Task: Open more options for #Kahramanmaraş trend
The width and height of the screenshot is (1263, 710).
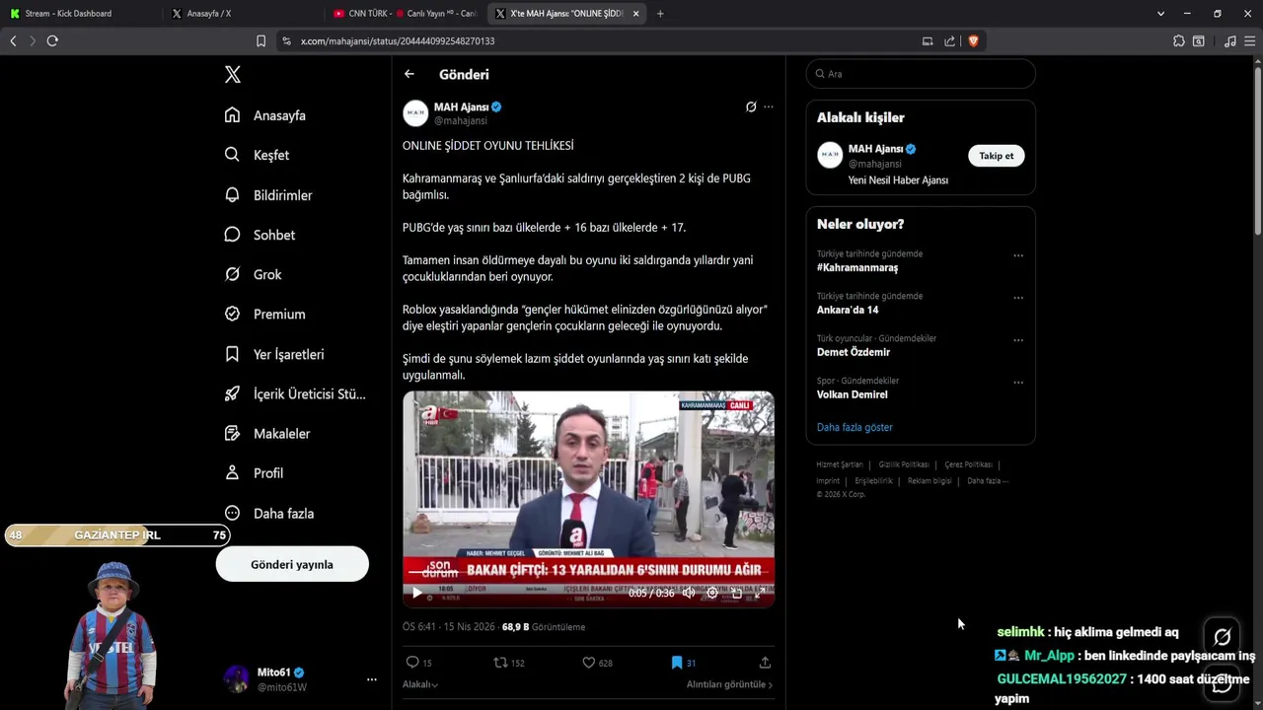Action: coord(1018,255)
